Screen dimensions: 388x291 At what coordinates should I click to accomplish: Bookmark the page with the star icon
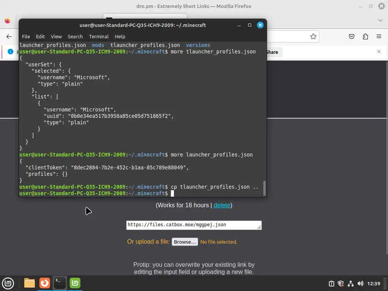(313, 37)
